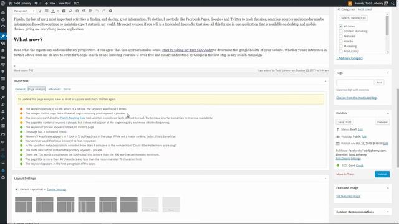Collapse the Layout Settings panel

click(325, 179)
